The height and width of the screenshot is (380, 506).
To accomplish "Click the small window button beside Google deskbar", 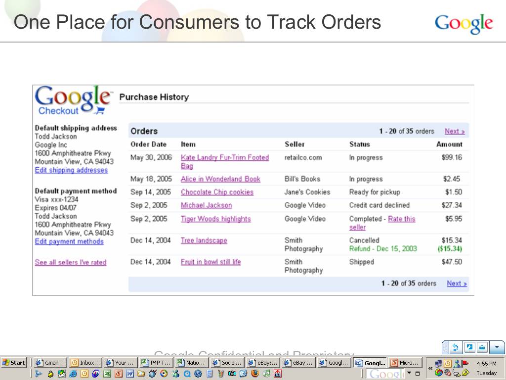I will tap(418, 374).
